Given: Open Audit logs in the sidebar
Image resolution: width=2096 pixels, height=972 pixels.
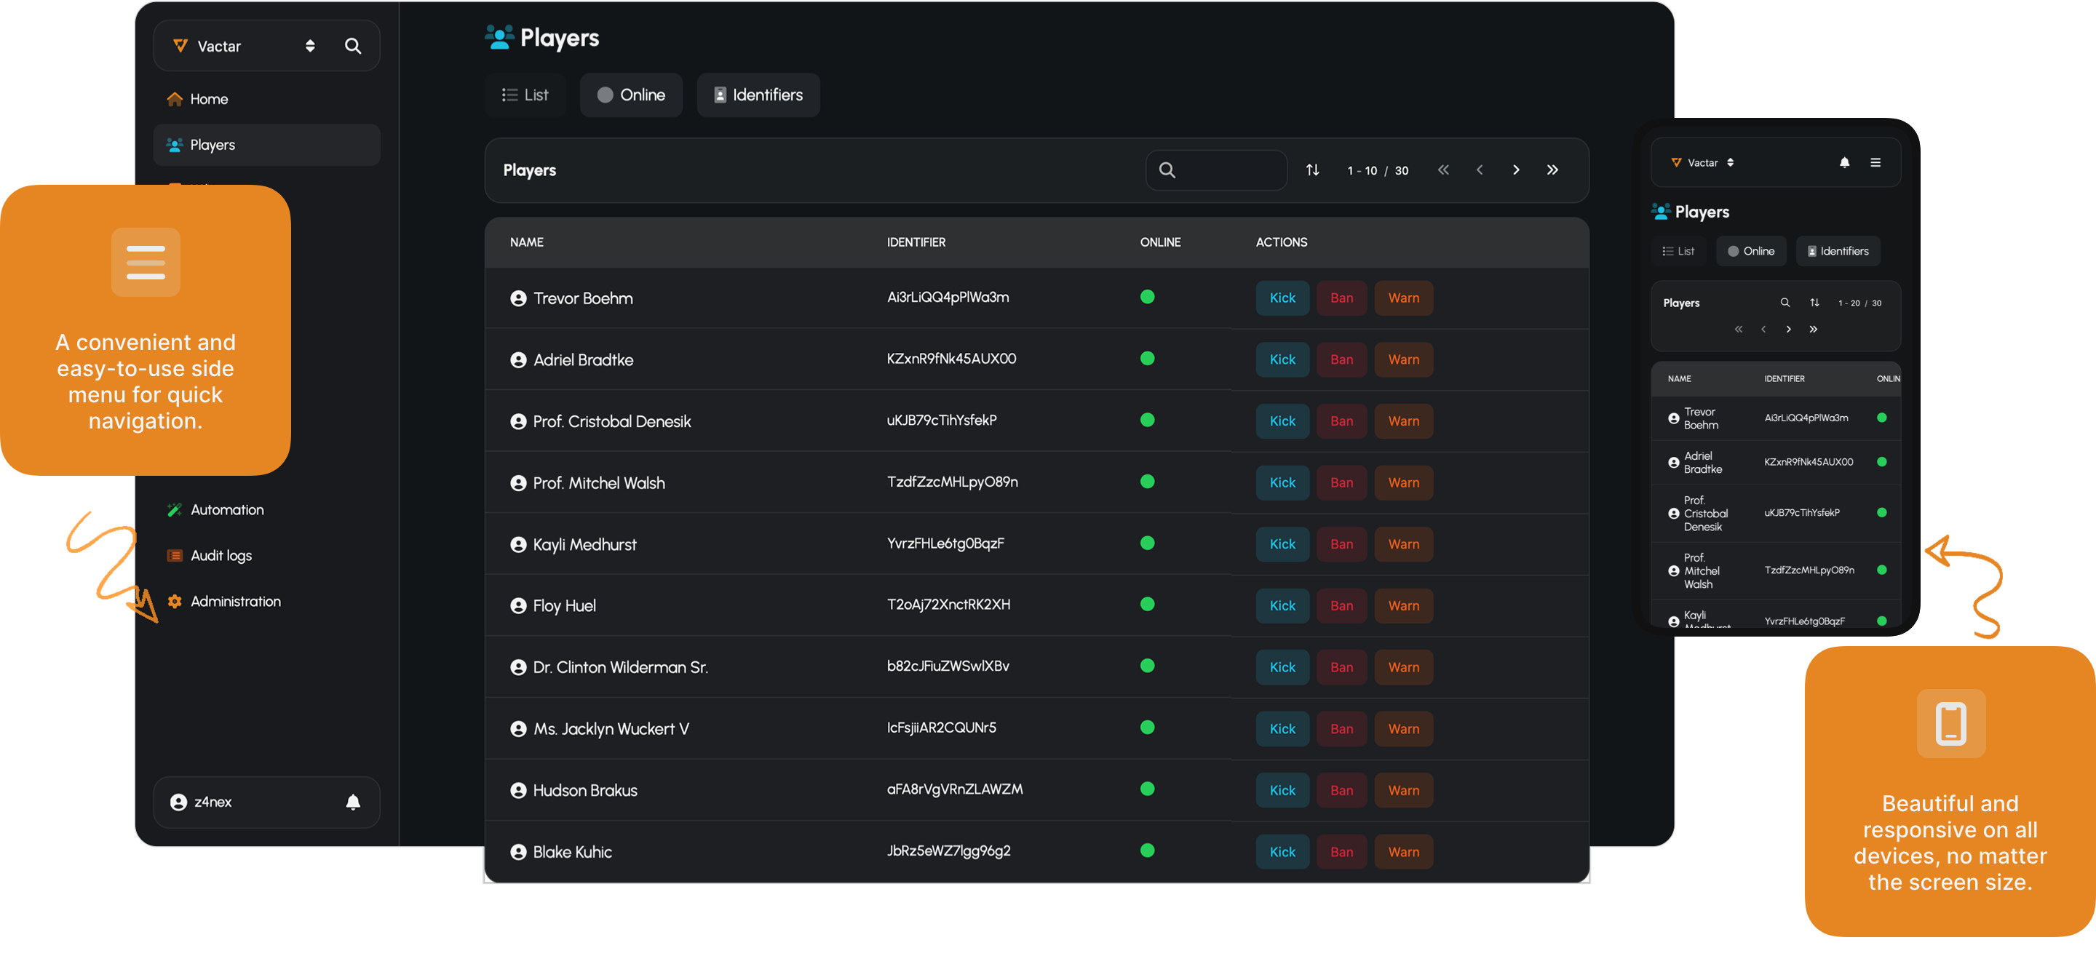Looking at the screenshot, I should pos(210,556).
